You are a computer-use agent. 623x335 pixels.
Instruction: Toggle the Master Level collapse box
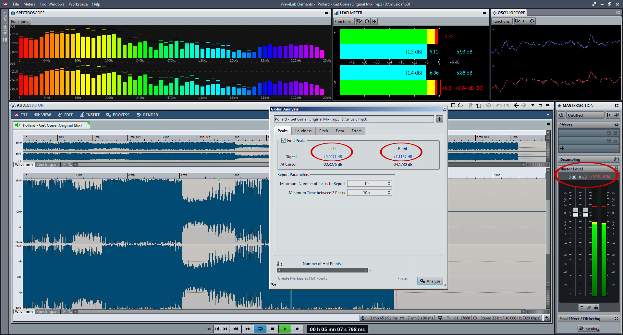(x=617, y=168)
